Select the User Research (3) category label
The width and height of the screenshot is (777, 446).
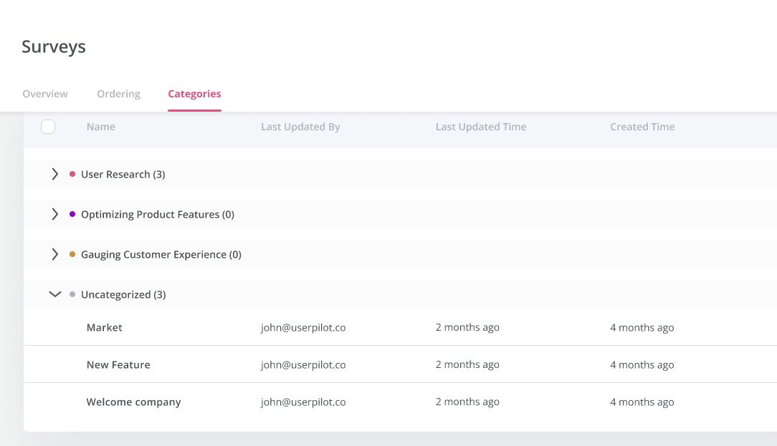[x=123, y=174]
